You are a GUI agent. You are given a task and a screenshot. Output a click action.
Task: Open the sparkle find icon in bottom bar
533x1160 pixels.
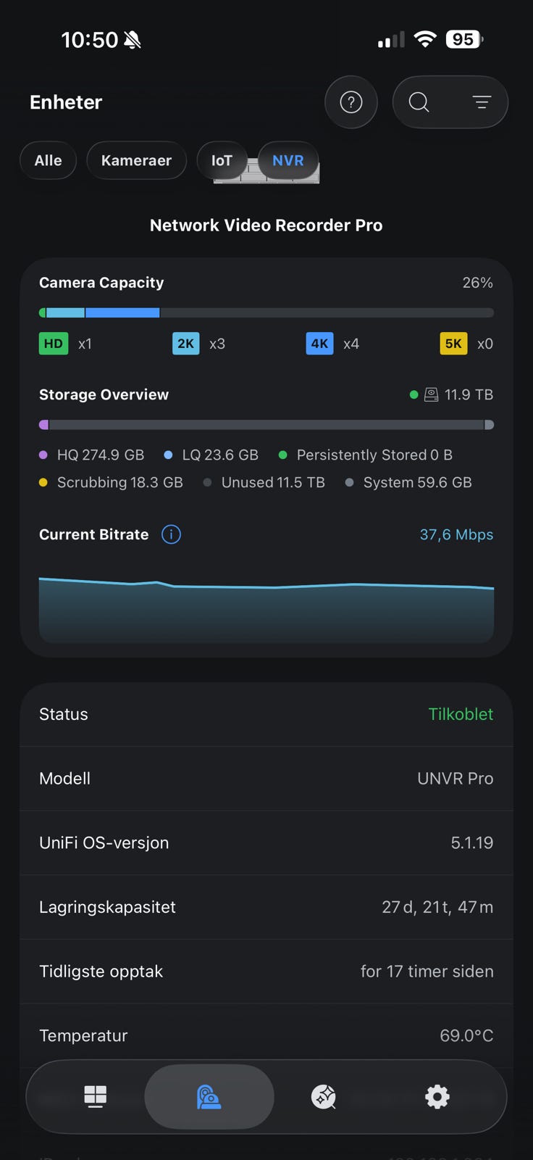tap(324, 1096)
